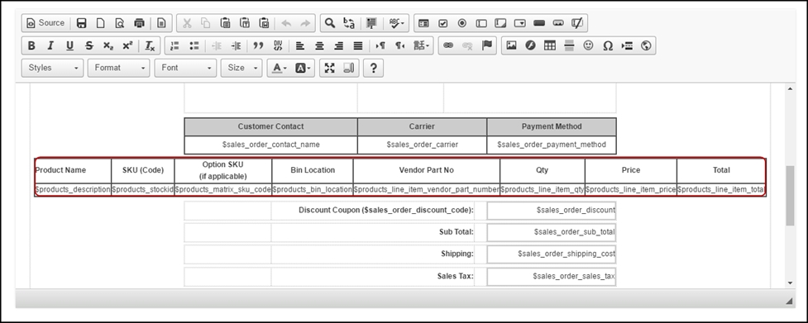Insert a Textarea form element
808x323 pixels.
click(501, 23)
